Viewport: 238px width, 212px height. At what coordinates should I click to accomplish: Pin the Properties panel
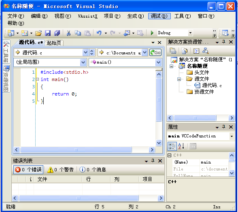(x=223, y=127)
